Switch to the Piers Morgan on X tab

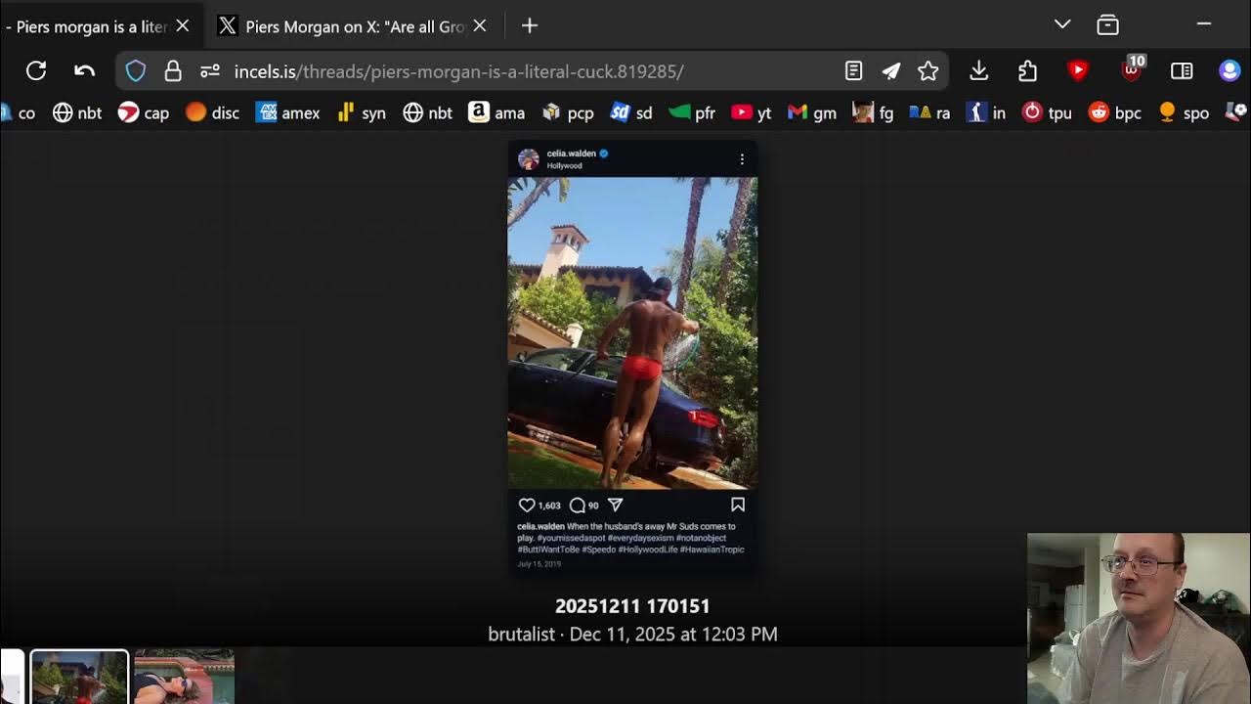[352, 26]
